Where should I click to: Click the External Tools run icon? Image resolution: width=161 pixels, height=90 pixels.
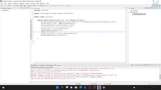click(x=25, y=6)
